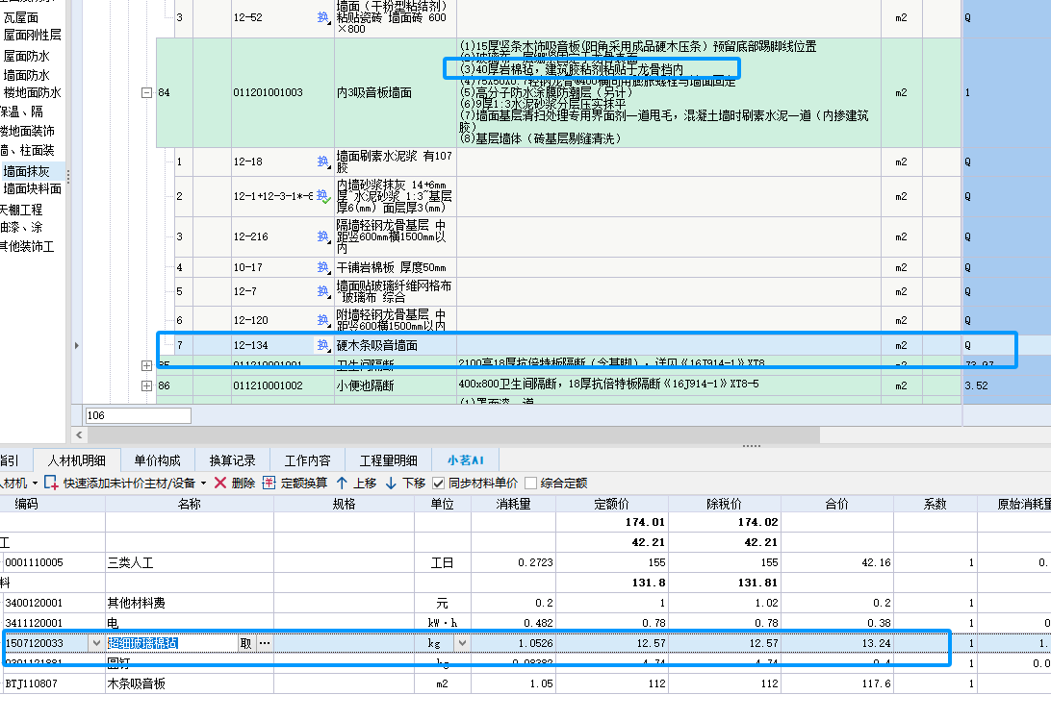Select 天棚工程 in the left tree
Screen dimensions: 1051x720
[x=21, y=210]
